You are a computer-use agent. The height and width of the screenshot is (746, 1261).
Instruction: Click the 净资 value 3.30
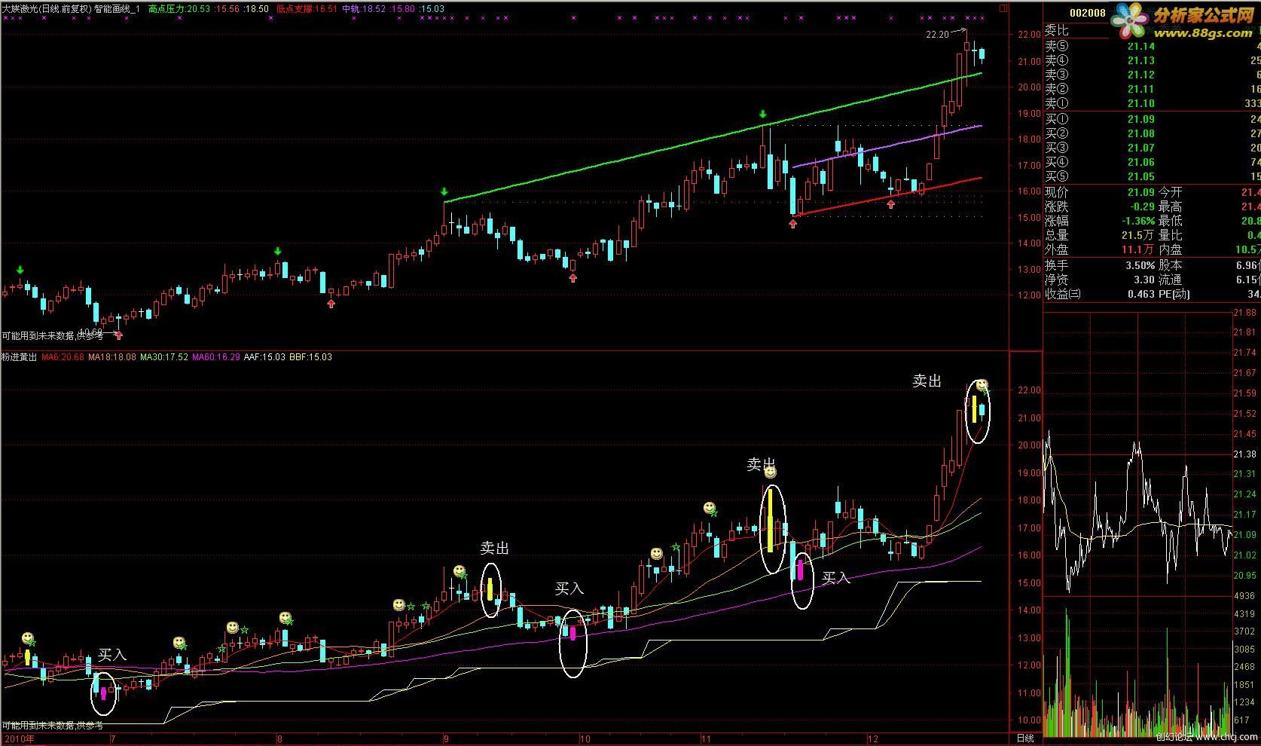coord(1144,280)
